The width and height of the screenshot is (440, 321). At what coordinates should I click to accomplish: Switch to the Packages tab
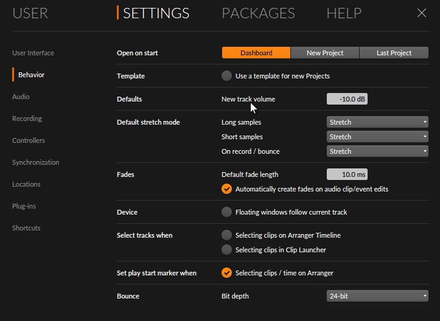pyautogui.click(x=258, y=13)
